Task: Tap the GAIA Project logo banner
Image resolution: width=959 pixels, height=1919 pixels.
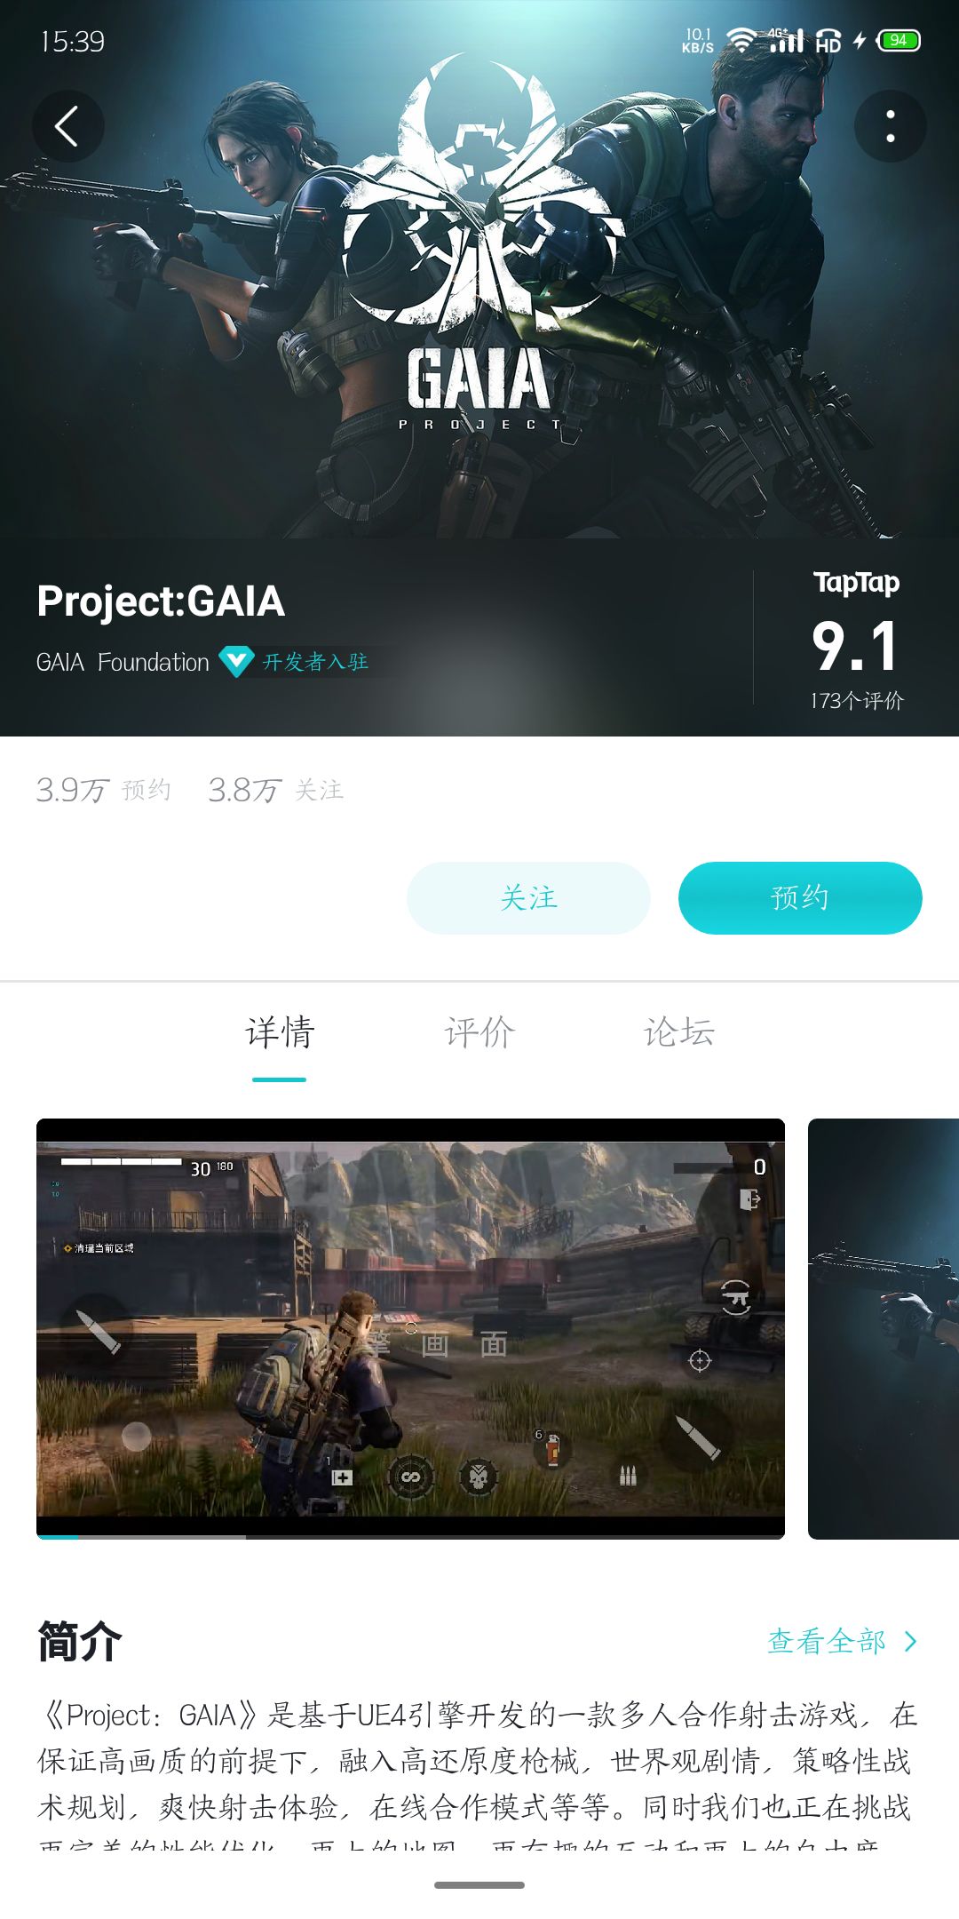Action: pos(479,249)
